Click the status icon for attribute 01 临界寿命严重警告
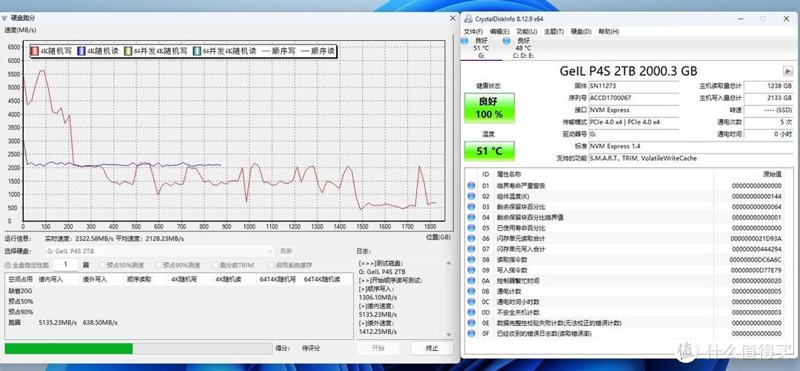800x371 pixels. click(x=471, y=185)
